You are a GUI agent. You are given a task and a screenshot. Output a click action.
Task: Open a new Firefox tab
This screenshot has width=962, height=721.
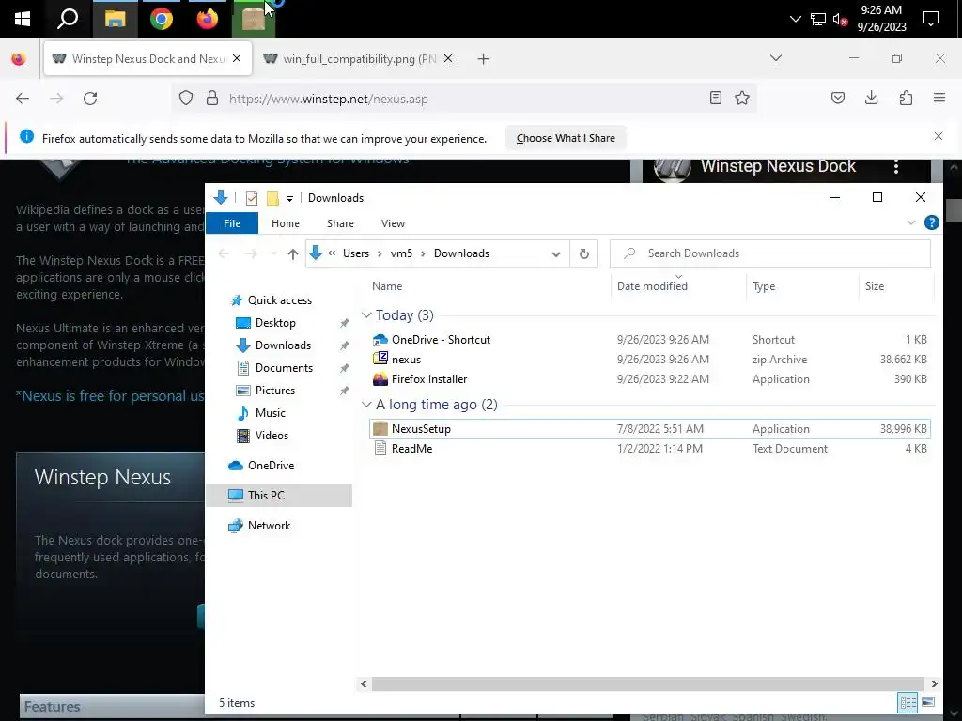point(484,59)
